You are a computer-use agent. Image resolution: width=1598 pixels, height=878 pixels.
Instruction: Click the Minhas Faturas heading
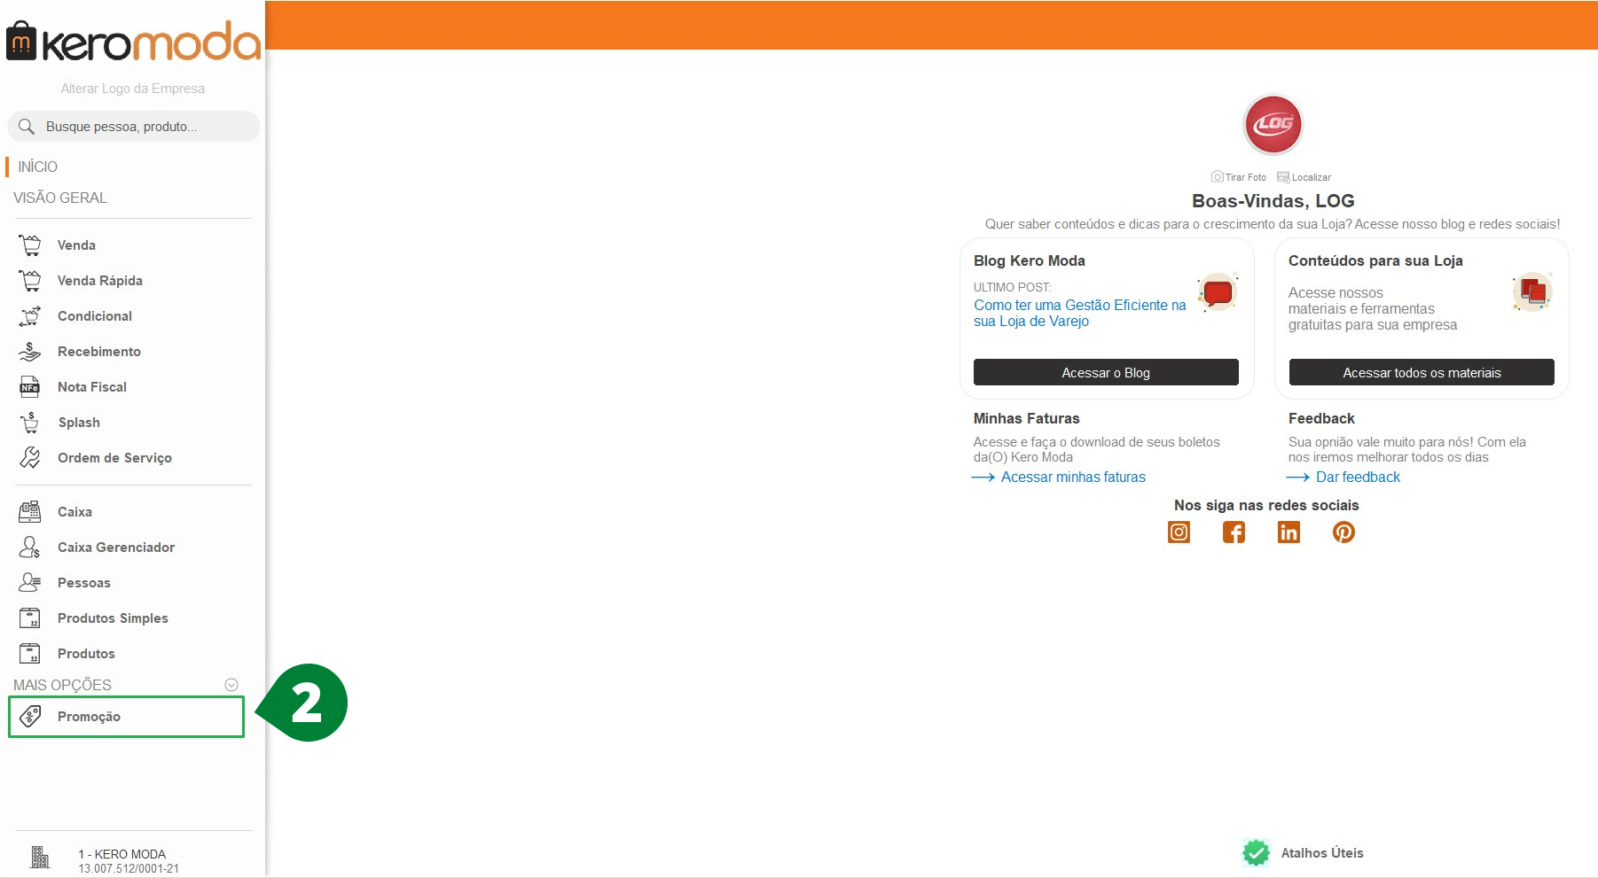pyautogui.click(x=1026, y=418)
